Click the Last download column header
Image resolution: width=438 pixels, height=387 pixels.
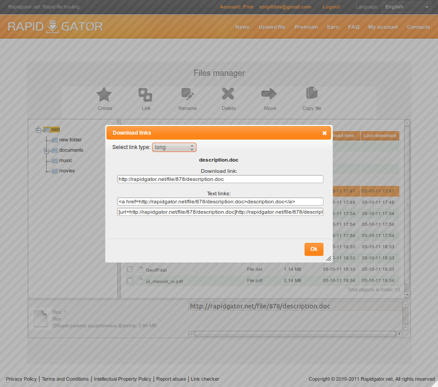coord(380,136)
